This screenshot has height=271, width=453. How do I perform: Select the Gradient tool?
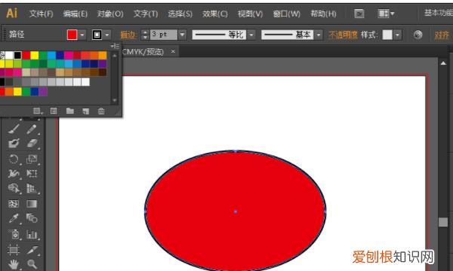[x=32, y=204]
